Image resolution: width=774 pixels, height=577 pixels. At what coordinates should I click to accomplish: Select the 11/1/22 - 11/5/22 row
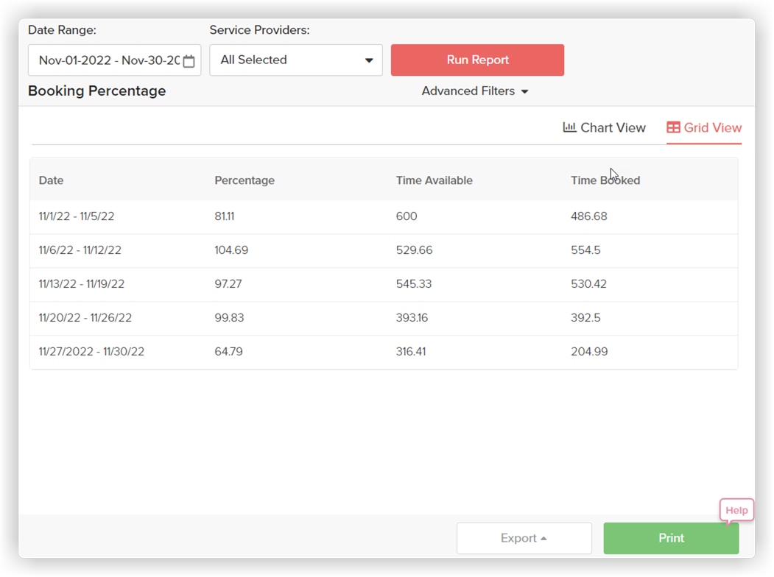click(x=384, y=216)
